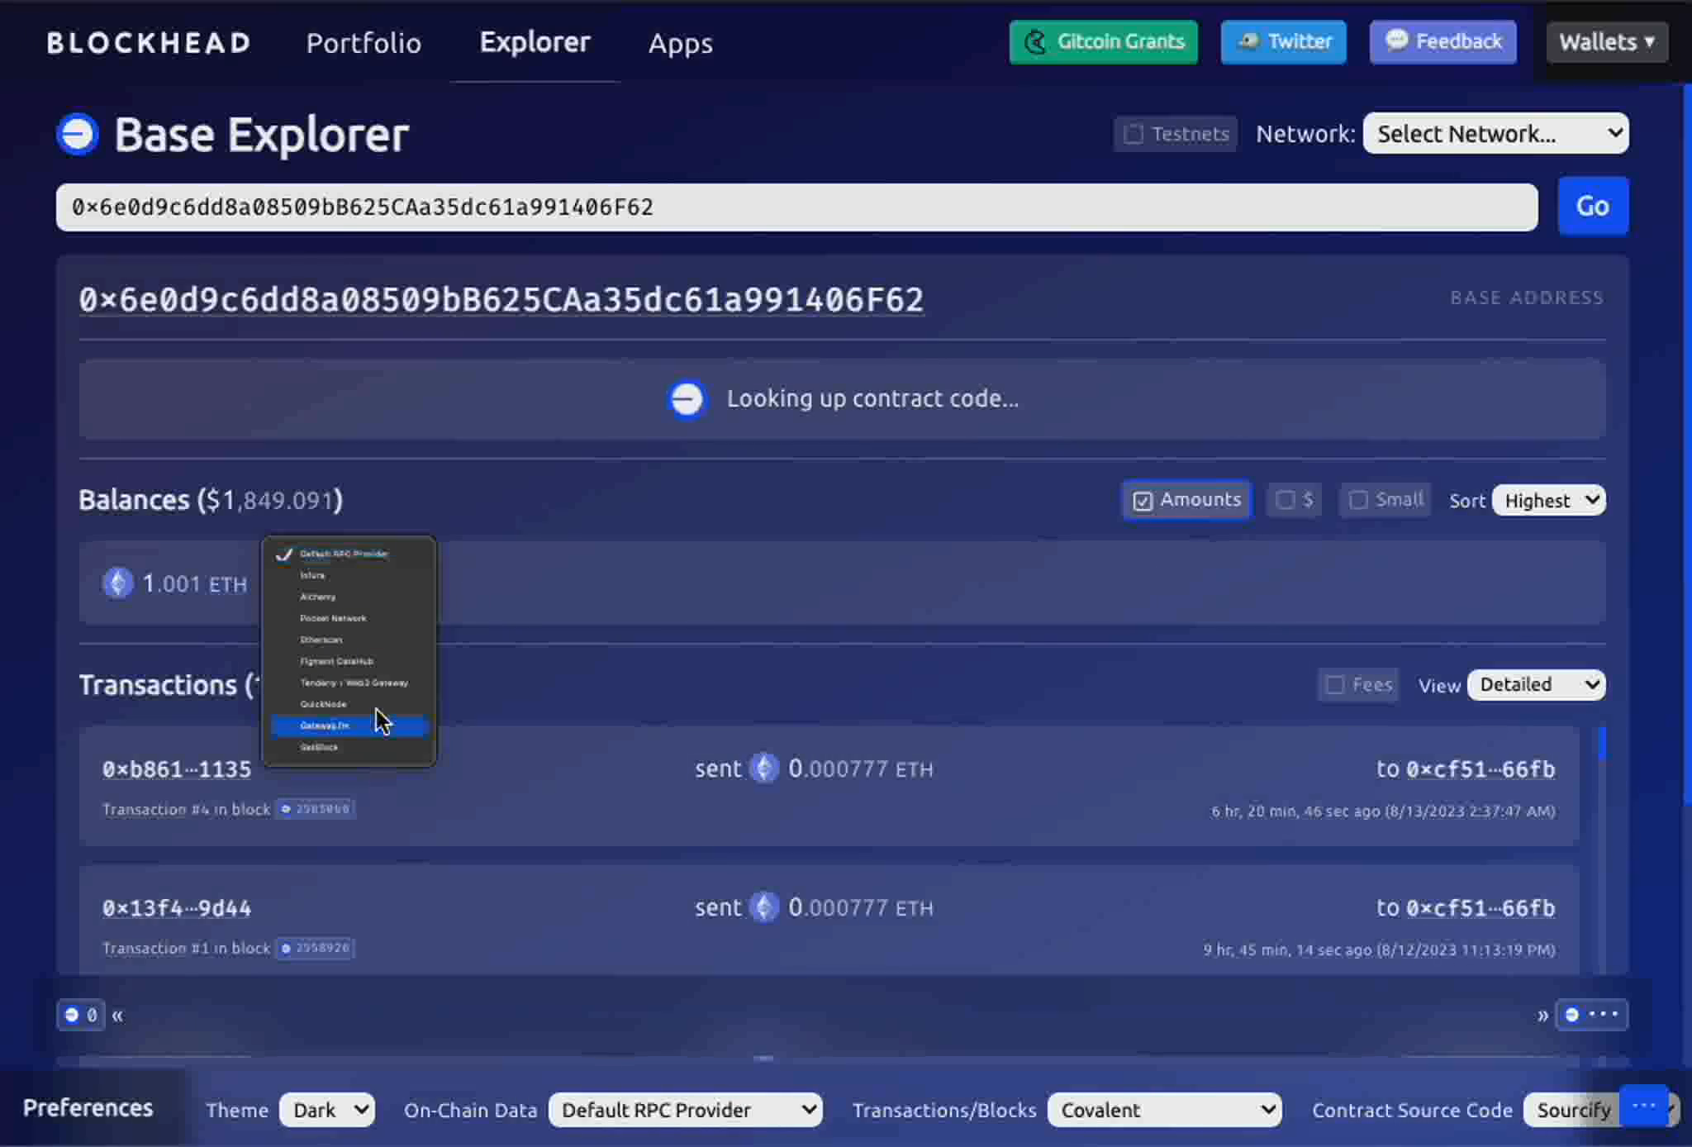The image size is (1692, 1147).
Task: Click the spinner icon beside Looking up contract code
Action: tap(687, 399)
